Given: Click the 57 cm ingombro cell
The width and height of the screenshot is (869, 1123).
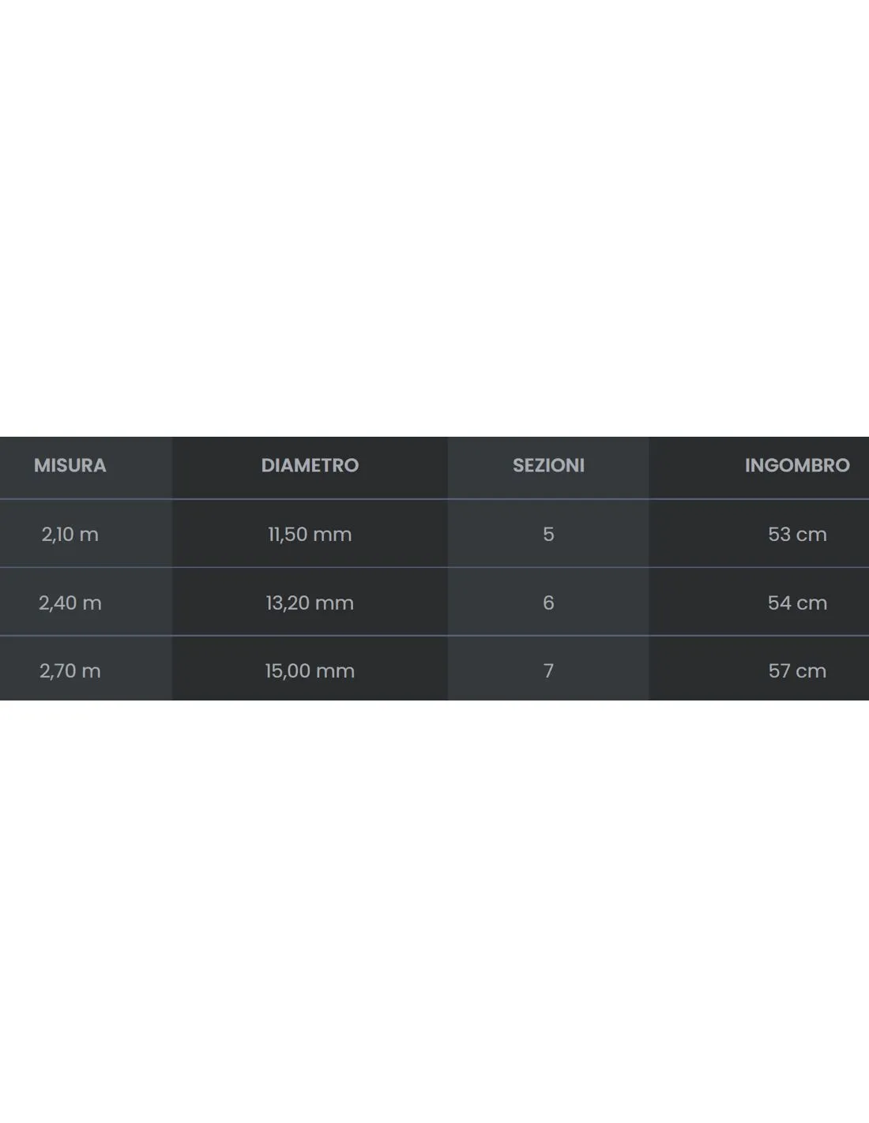Looking at the screenshot, I should tap(797, 670).
